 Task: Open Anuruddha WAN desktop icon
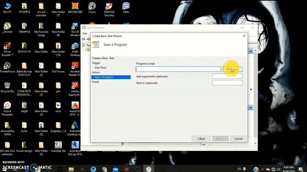(x=7, y=129)
